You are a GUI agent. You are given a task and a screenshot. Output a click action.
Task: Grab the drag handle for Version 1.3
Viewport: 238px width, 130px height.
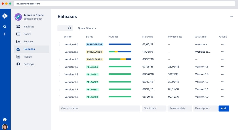tap(59, 82)
